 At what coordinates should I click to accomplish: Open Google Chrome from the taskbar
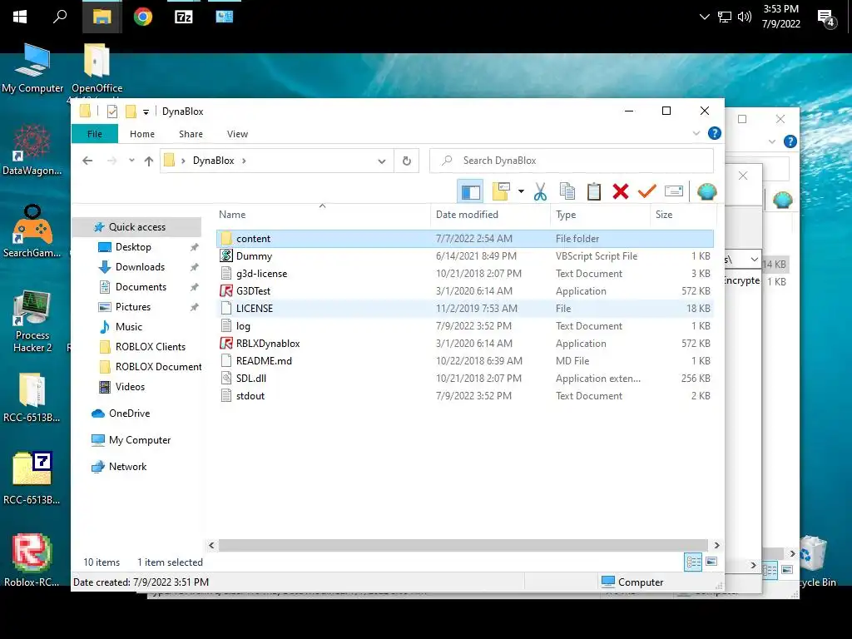click(x=143, y=17)
